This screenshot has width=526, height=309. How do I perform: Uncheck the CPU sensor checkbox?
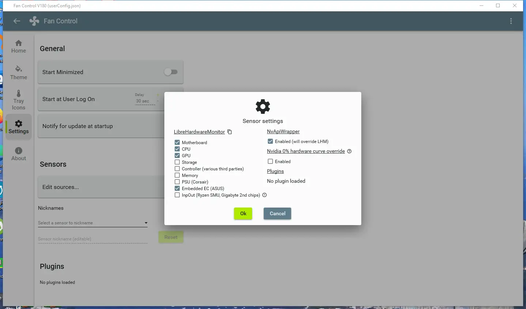pyautogui.click(x=177, y=149)
